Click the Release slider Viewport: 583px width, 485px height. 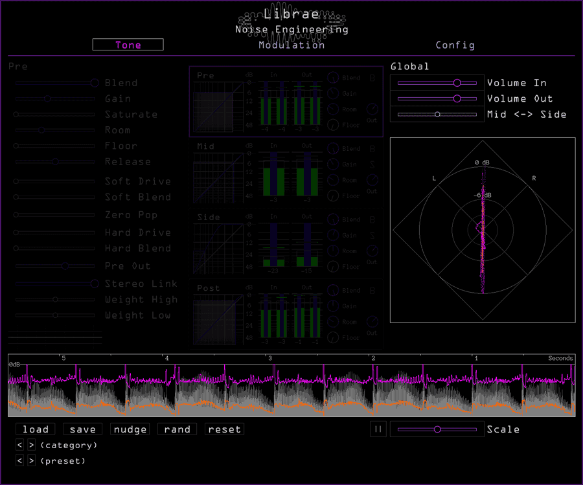point(55,162)
